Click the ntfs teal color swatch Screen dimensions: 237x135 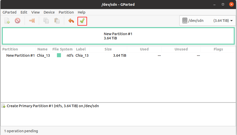59,55
